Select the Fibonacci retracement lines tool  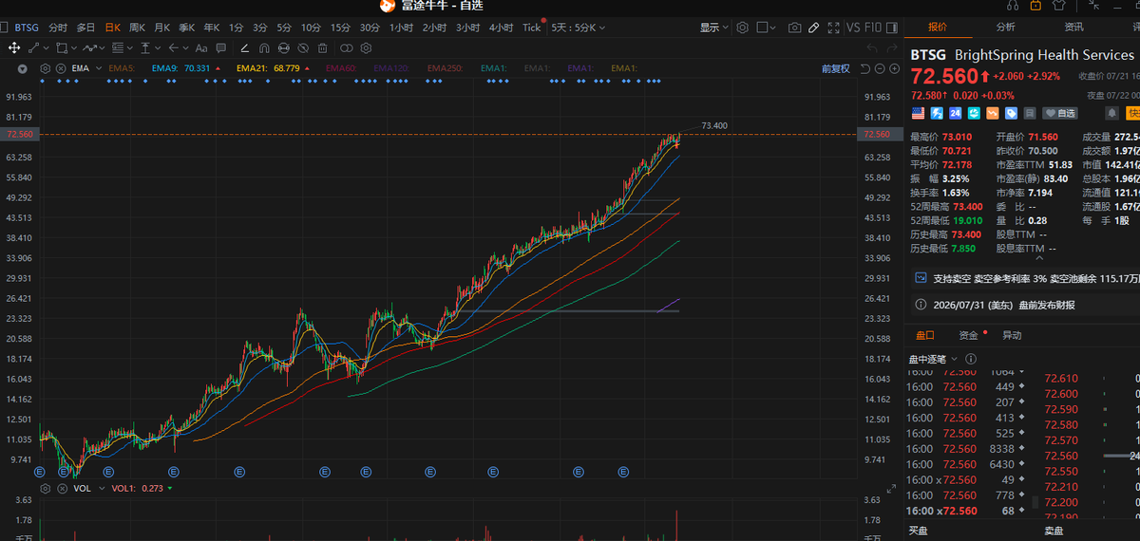point(118,47)
